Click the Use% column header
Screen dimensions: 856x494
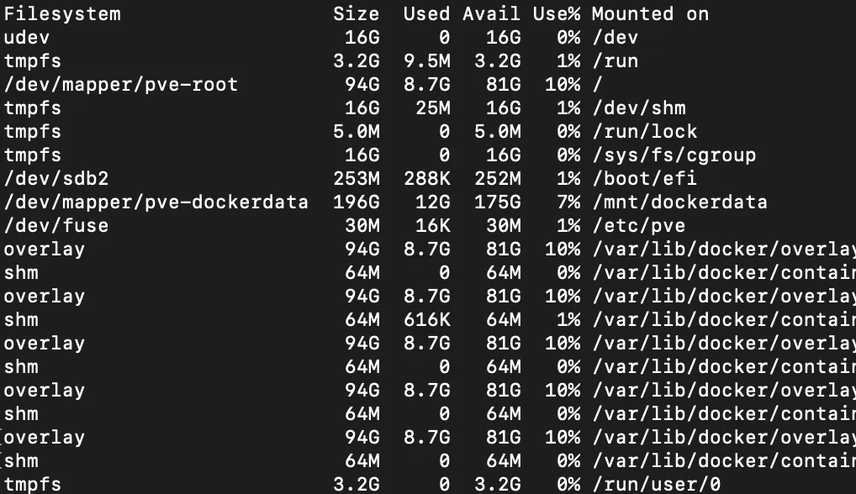tap(557, 14)
